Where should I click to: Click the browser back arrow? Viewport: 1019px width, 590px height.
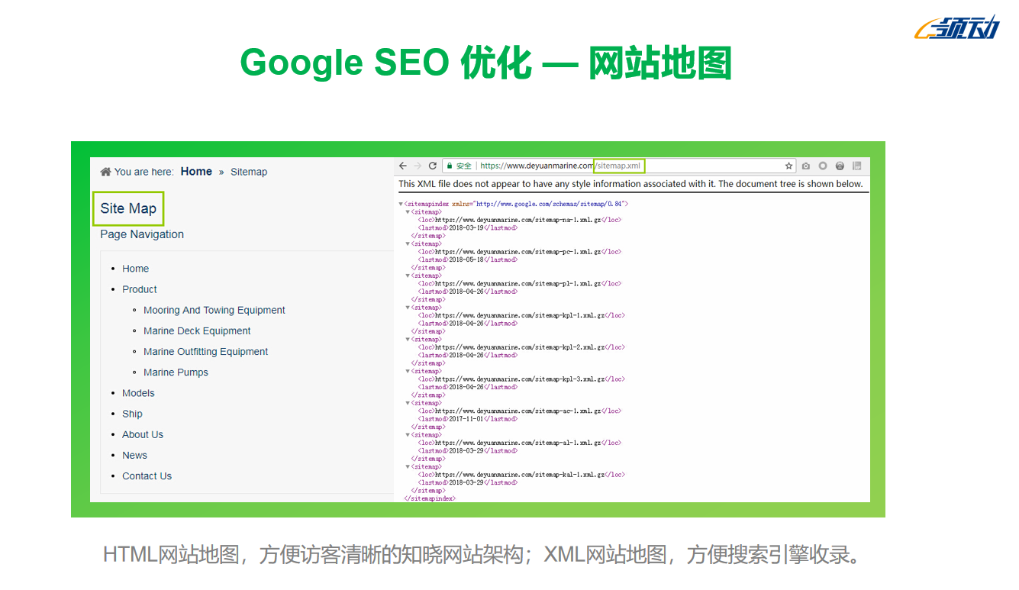point(403,166)
